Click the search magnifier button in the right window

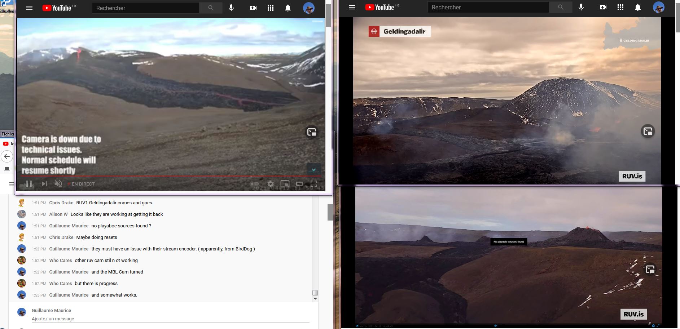click(561, 7)
